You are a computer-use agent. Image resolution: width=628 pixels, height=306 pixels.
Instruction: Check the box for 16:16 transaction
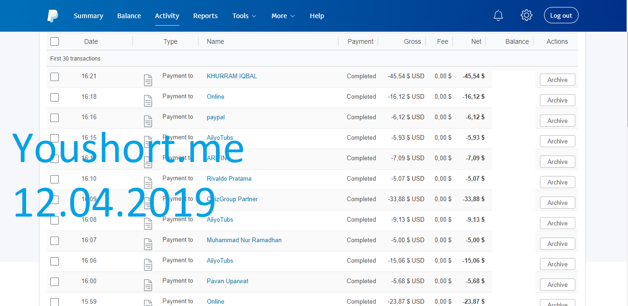(x=55, y=117)
